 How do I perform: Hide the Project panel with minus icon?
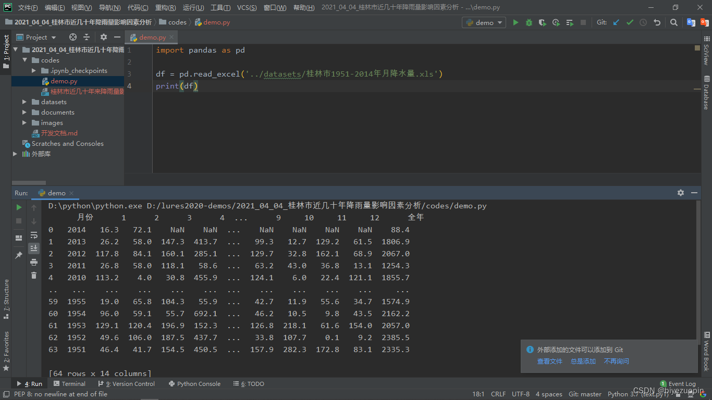[117, 37]
